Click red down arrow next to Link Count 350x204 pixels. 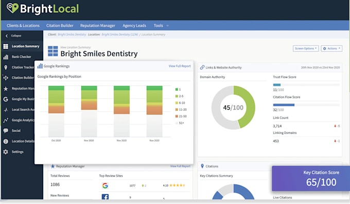click(x=335, y=126)
